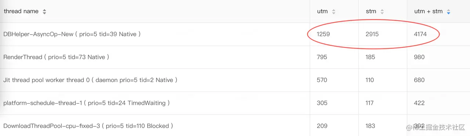Click Jit thread utm value 570
Screen dimensions: 470x136
click(322, 80)
